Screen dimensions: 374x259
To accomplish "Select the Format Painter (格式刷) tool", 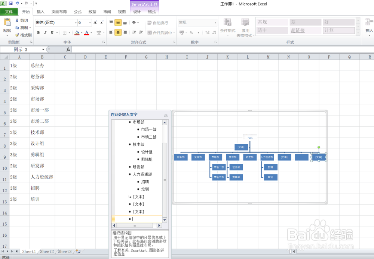I will (x=23, y=35).
